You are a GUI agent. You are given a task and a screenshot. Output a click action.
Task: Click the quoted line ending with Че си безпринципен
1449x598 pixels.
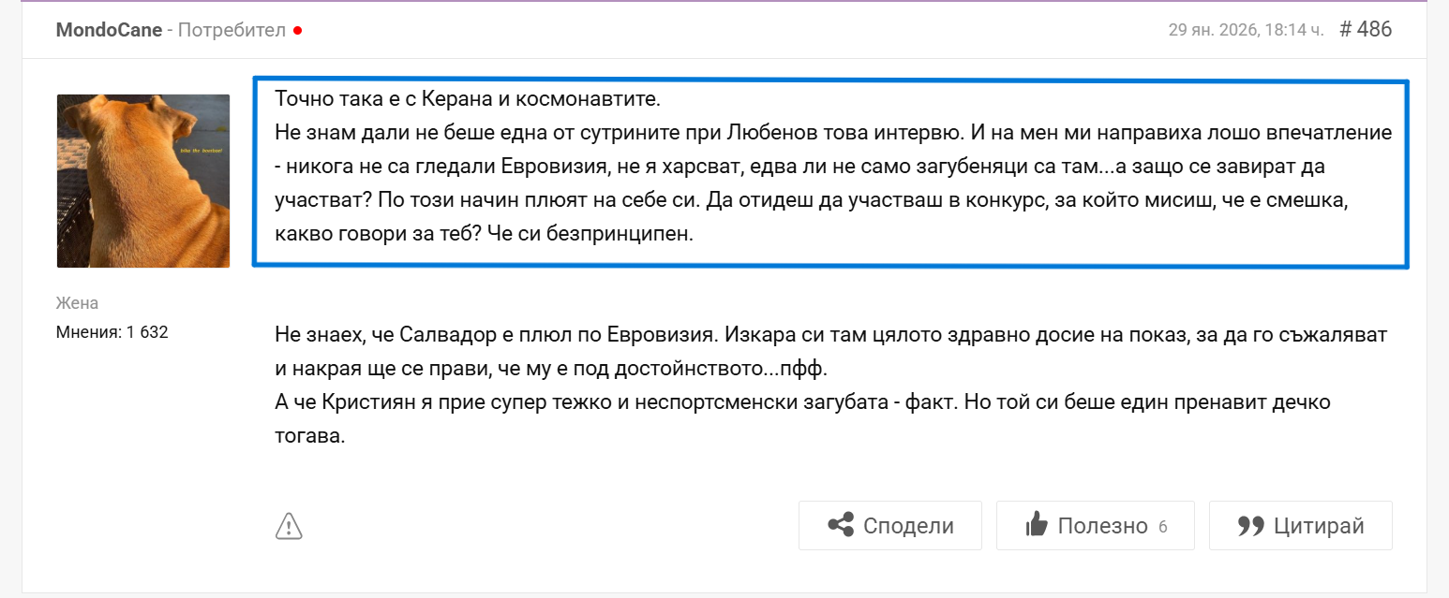click(x=484, y=234)
